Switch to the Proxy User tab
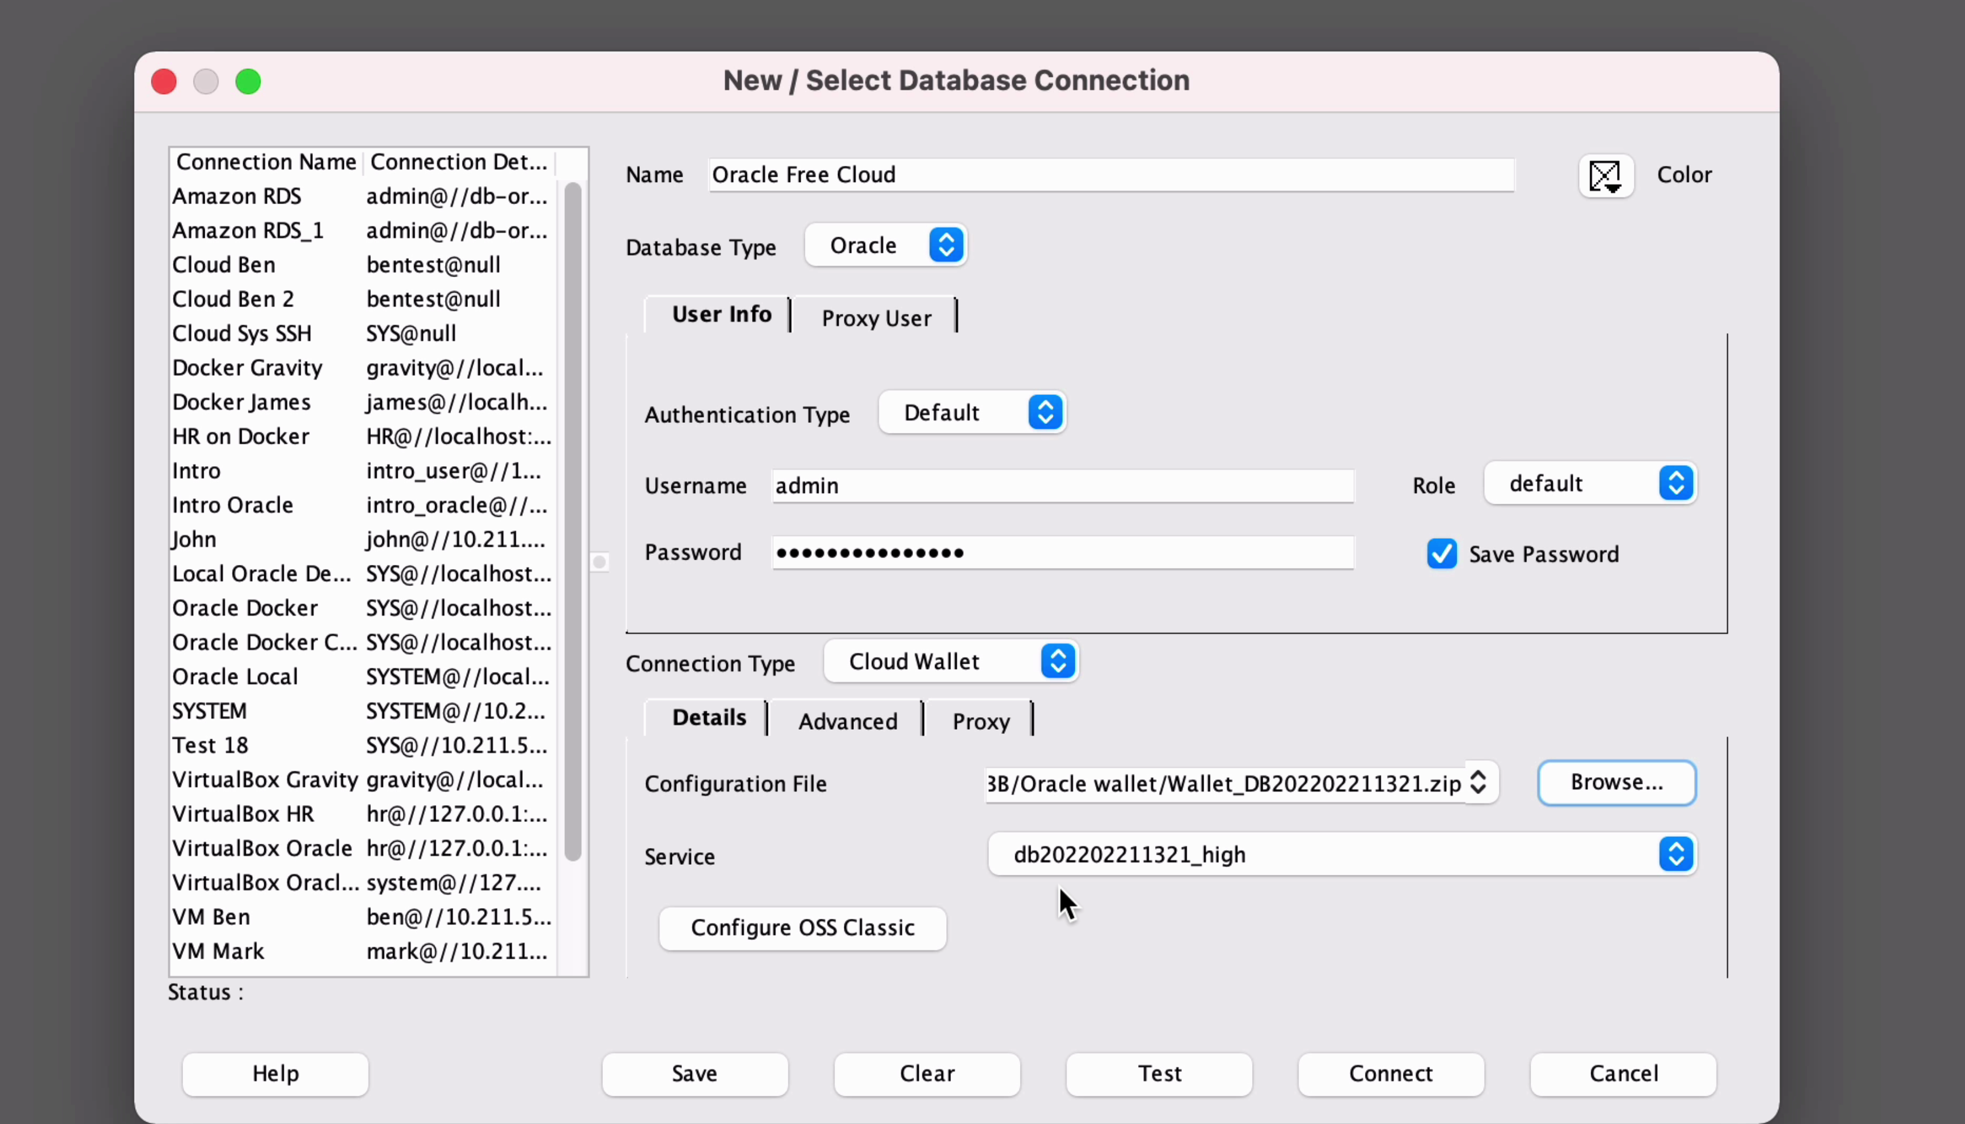Screen dimensions: 1965x1124 click(875, 318)
